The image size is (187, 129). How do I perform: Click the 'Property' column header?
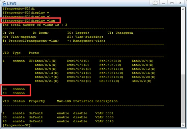coord(37,101)
